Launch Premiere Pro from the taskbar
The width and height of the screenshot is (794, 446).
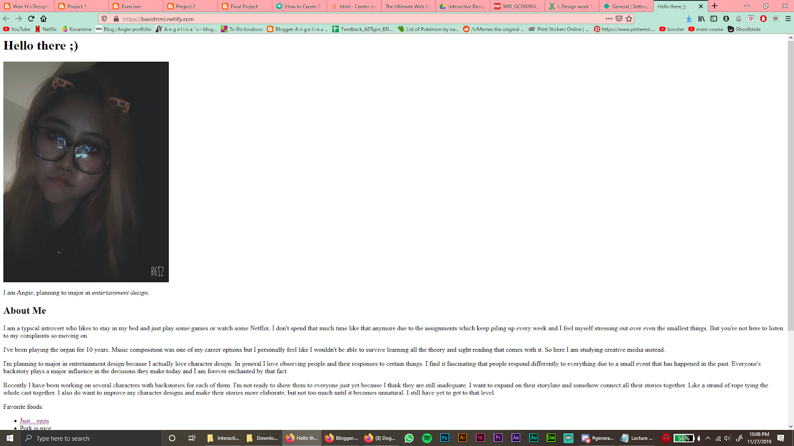(x=498, y=438)
